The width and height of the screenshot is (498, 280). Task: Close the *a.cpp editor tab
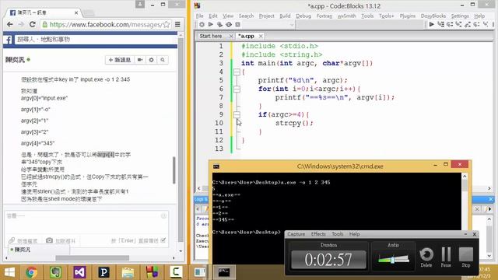(261, 37)
